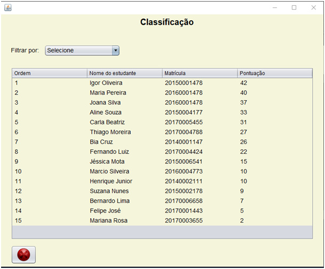Maximize the Classificação window
This screenshot has width=325, height=269.
tap(294, 7)
